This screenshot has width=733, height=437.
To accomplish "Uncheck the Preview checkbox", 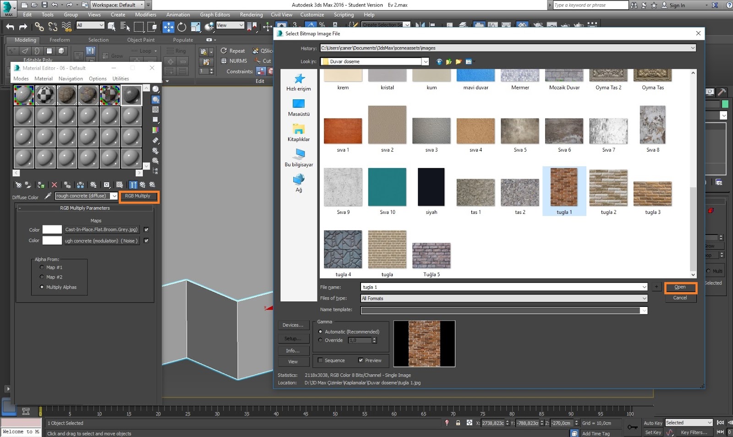I will point(361,361).
